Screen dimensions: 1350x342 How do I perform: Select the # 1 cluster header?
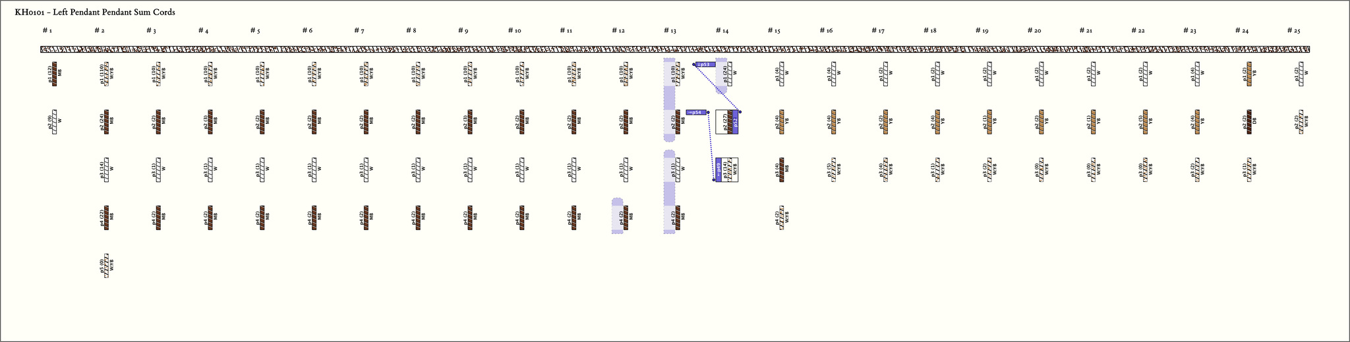[47, 31]
